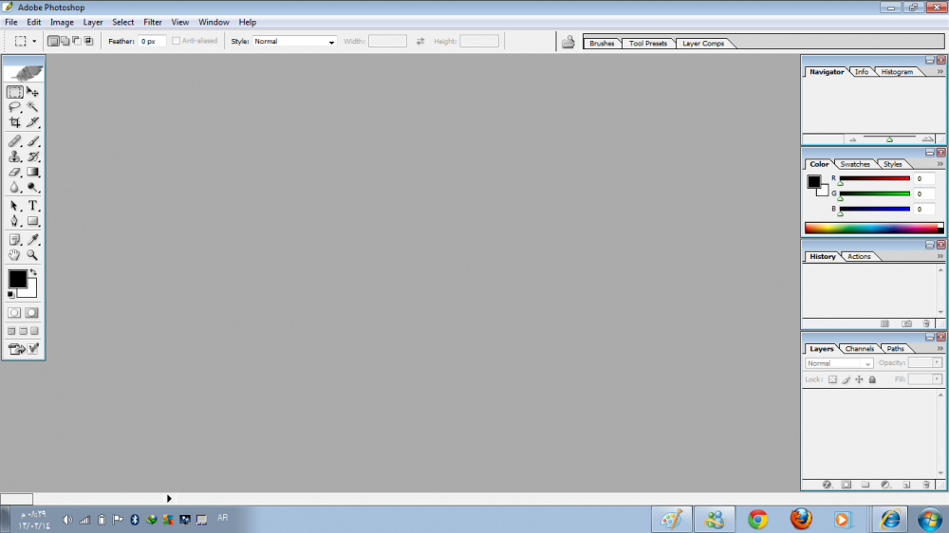
Task: Open the tool preset picker arrow
Action: coord(35,42)
